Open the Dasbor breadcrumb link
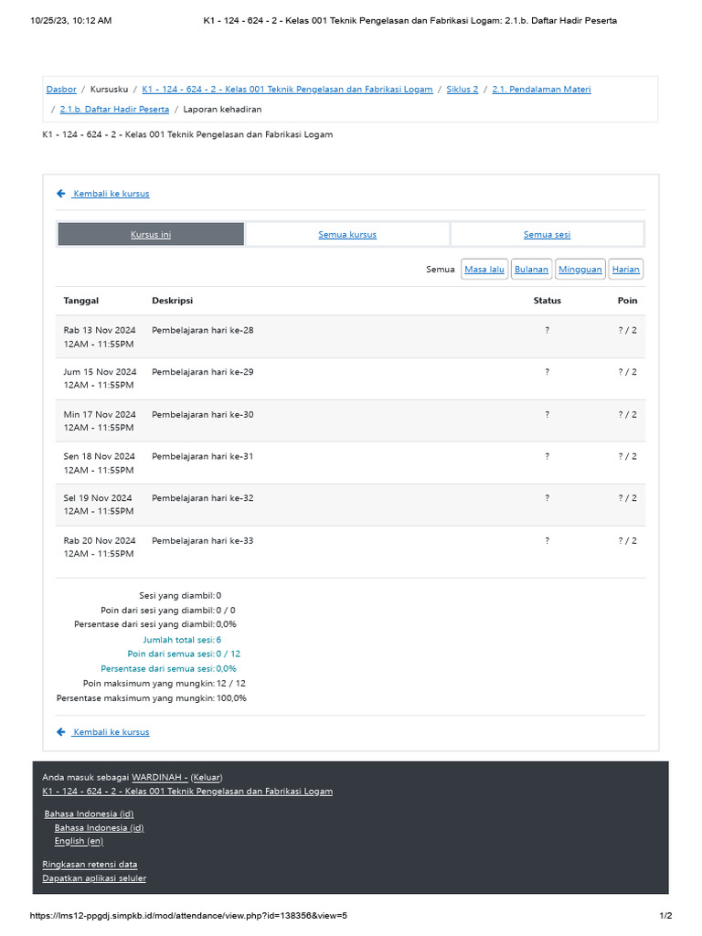 pos(61,90)
